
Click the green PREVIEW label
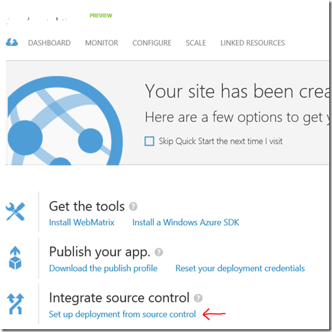[x=101, y=15]
